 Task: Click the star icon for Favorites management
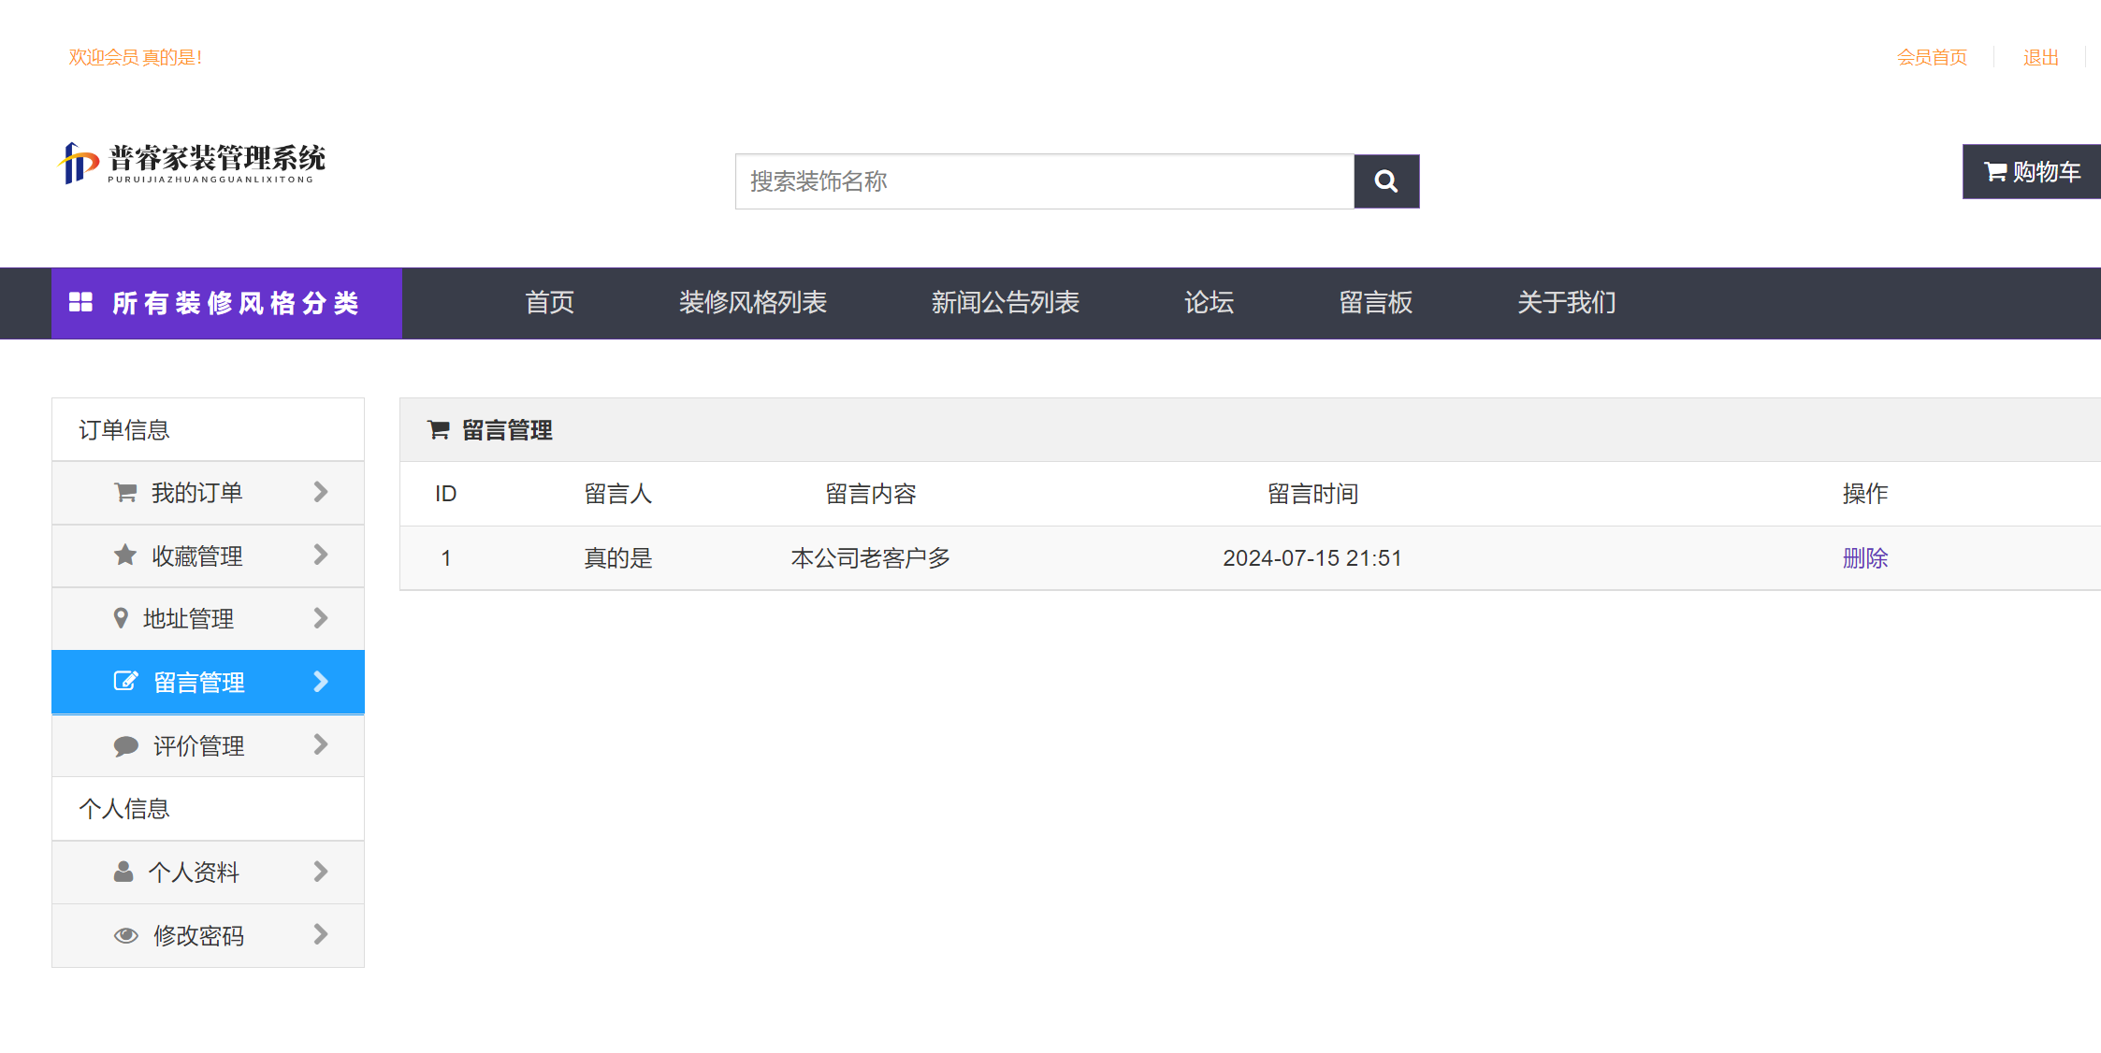(x=125, y=555)
